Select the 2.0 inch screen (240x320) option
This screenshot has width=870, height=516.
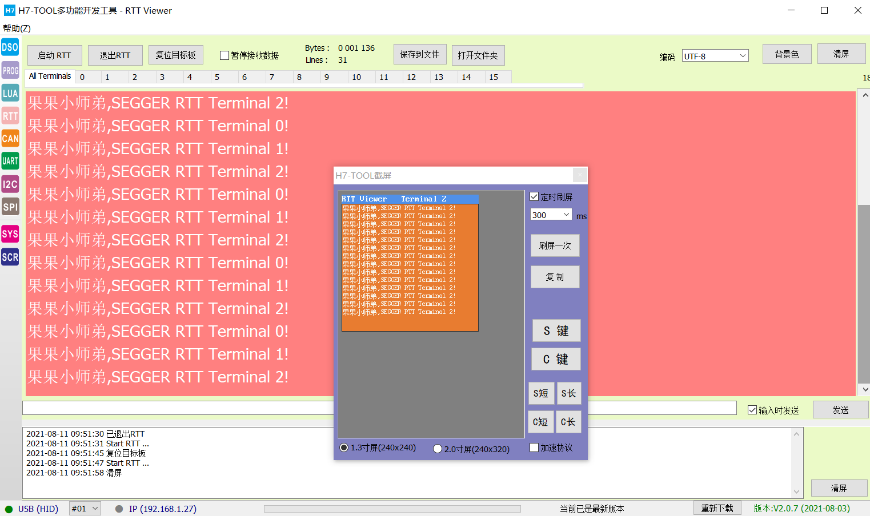(x=438, y=449)
